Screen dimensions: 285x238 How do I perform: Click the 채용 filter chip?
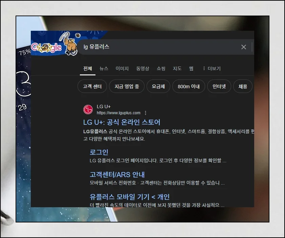[243, 86]
